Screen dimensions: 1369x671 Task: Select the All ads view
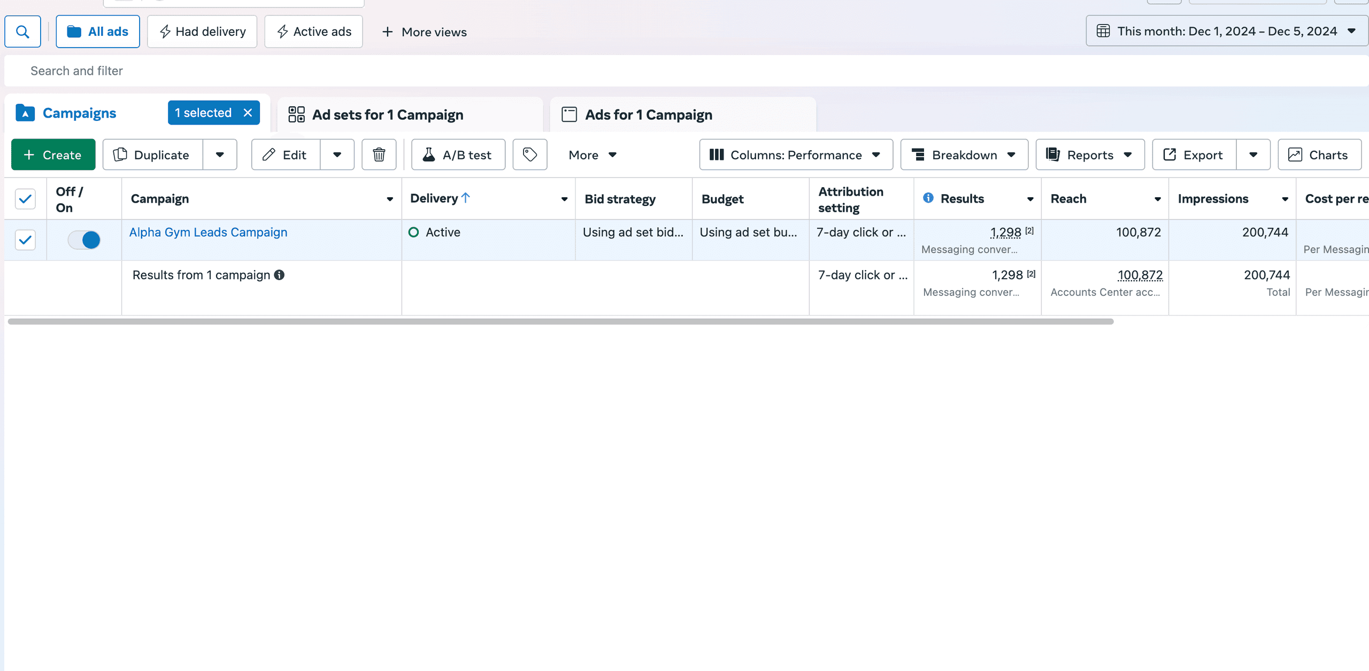tap(98, 32)
